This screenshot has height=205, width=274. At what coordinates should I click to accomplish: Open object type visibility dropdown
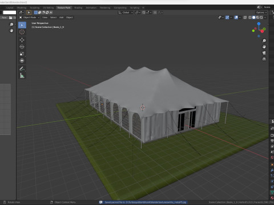pos(221,18)
